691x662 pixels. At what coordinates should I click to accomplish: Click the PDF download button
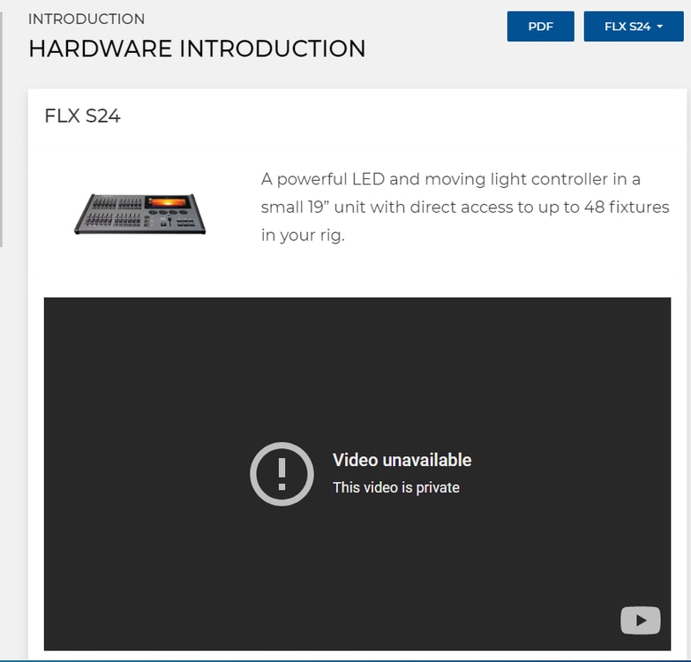(540, 26)
